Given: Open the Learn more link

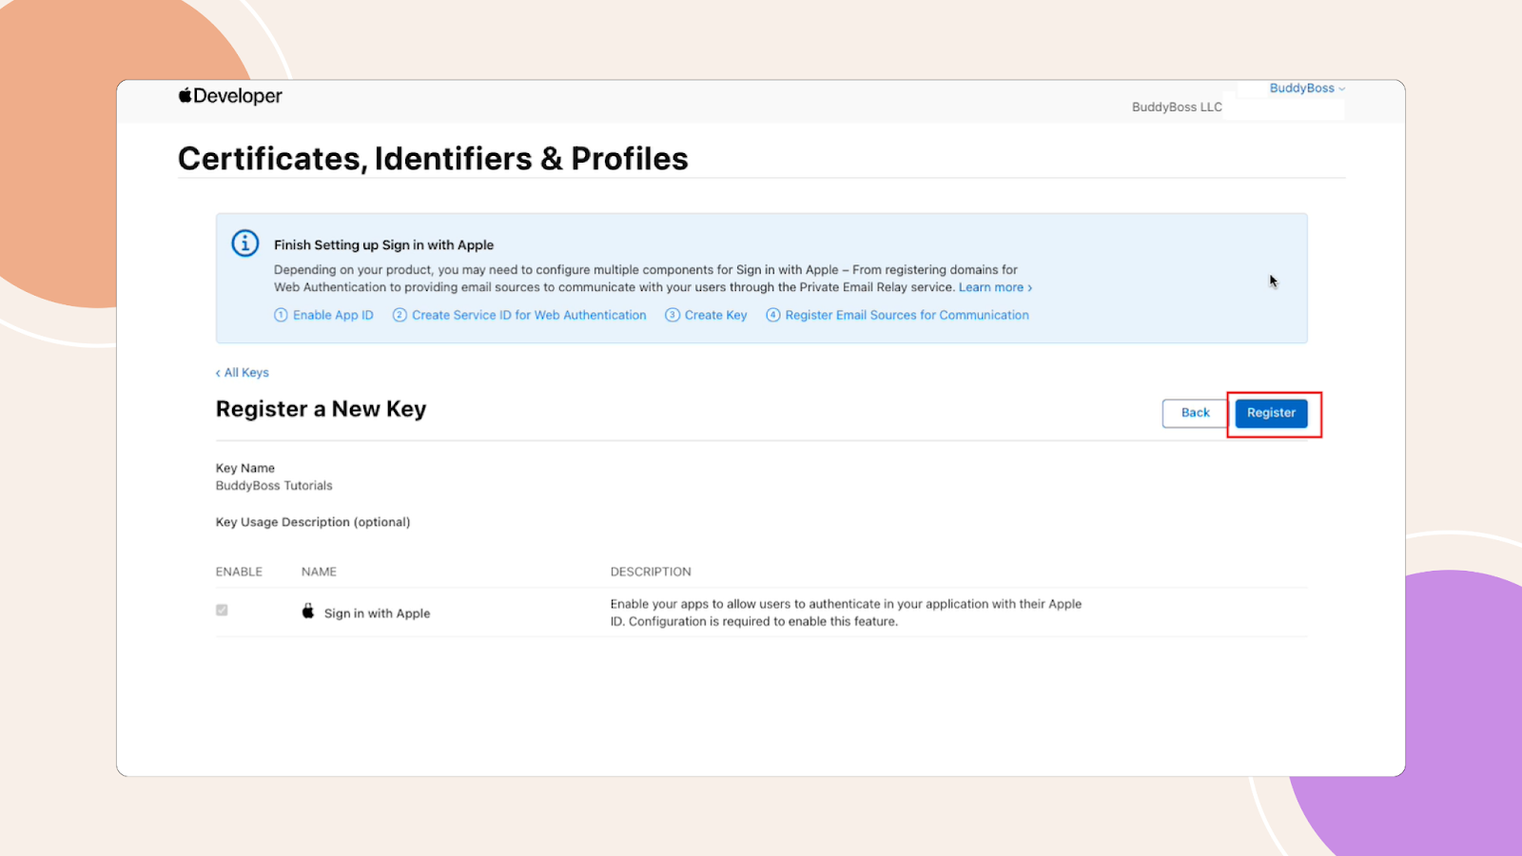Looking at the screenshot, I should point(995,287).
